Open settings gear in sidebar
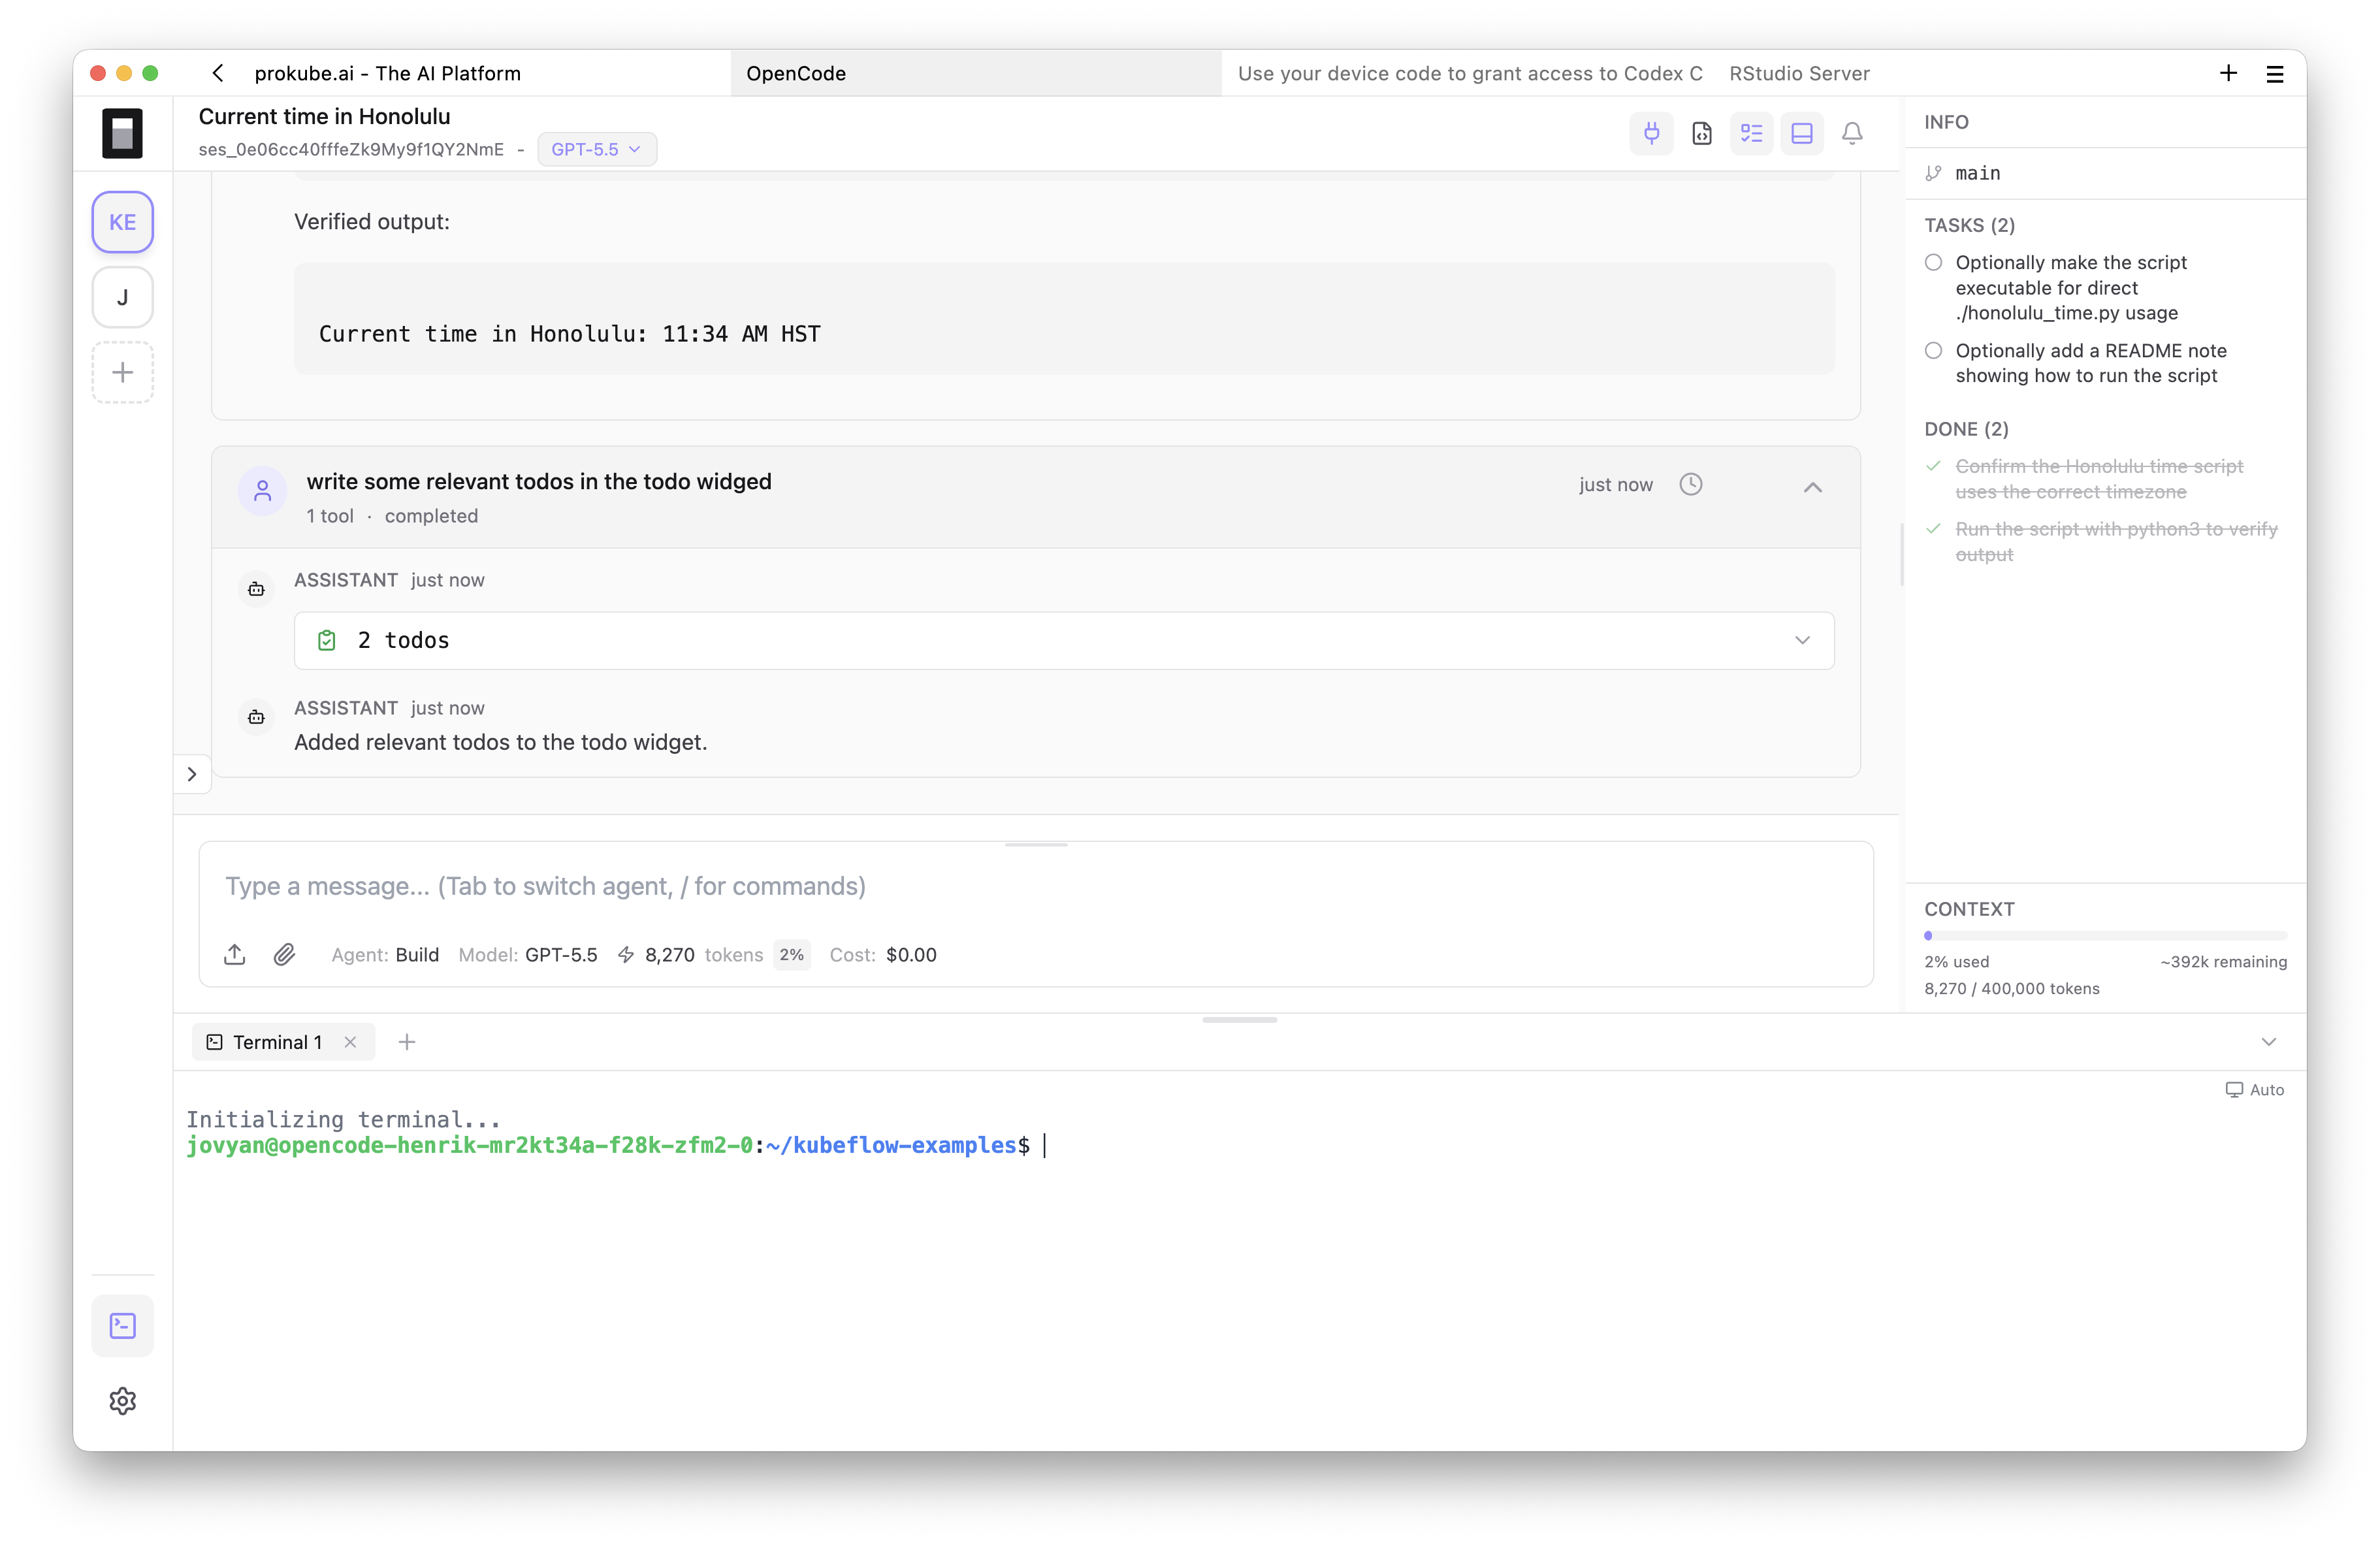This screenshot has height=1548, width=2380. pos(122,1400)
